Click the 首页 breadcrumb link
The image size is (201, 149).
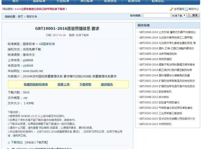20,17
